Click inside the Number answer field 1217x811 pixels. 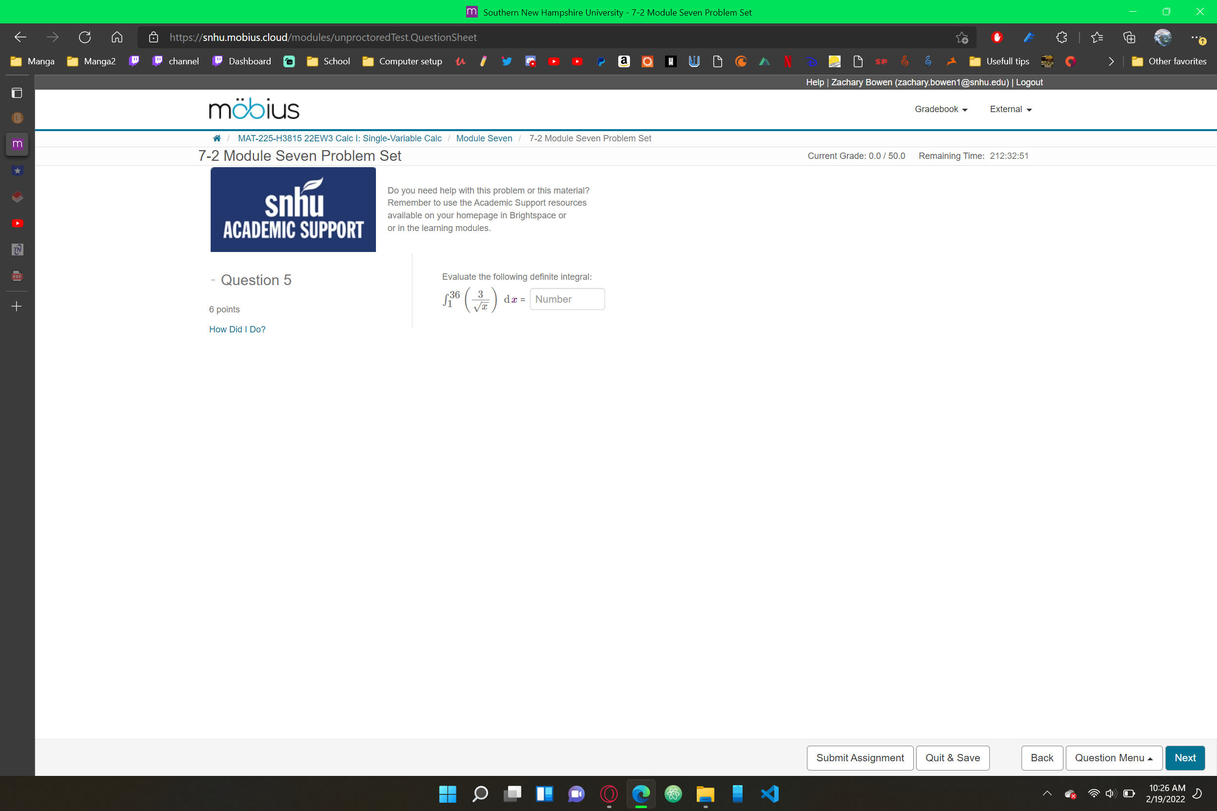coord(567,299)
